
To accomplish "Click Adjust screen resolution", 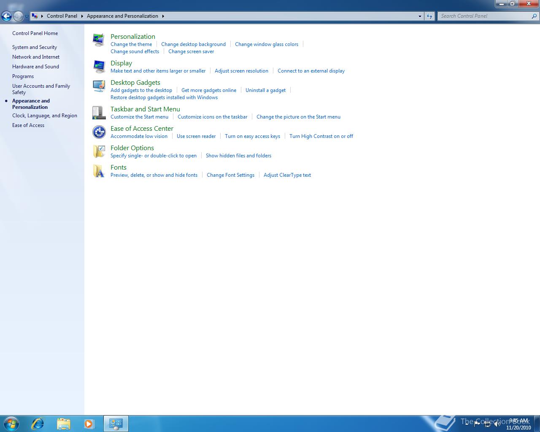I will click(241, 71).
